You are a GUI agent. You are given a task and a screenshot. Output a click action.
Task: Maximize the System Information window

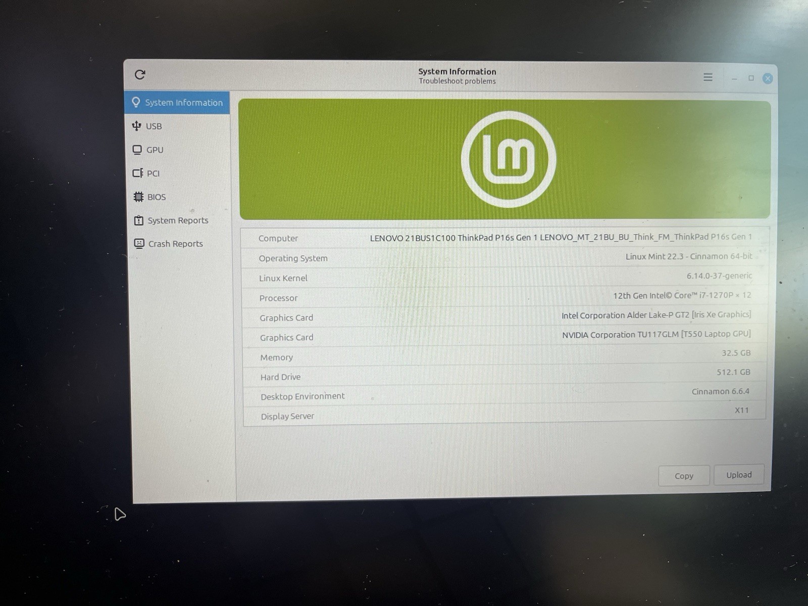(751, 78)
